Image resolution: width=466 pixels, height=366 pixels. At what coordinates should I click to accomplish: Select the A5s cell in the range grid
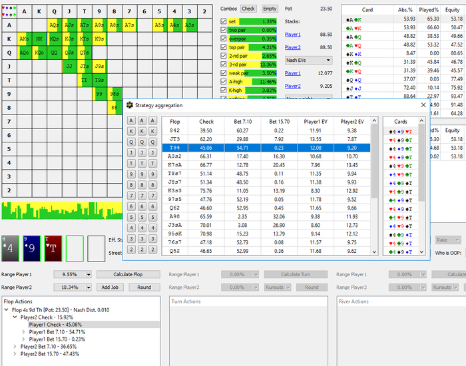point(159,25)
